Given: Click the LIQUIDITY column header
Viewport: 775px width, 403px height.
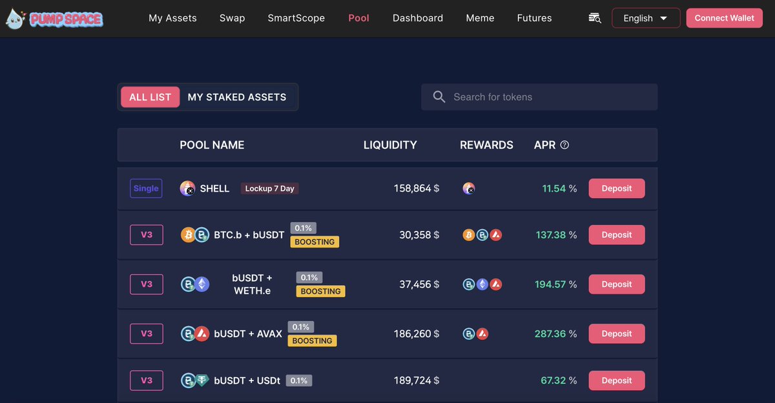Looking at the screenshot, I should (x=390, y=145).
